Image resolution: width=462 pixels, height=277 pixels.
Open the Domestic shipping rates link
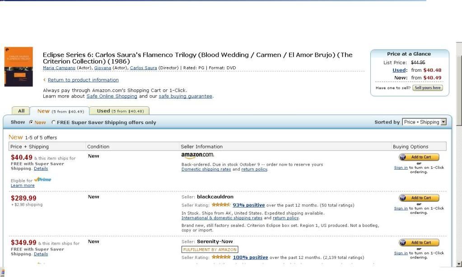click(x=206, y=169)
